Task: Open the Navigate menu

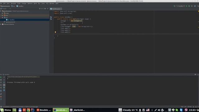Action: [13, 3]
